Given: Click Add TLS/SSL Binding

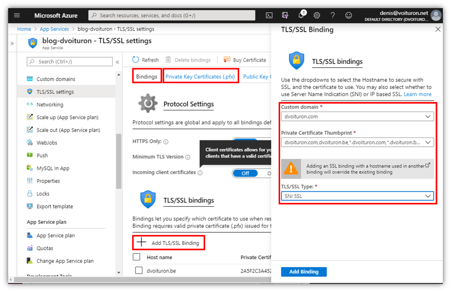Looking at the screenshot, I should pos(169,242).
